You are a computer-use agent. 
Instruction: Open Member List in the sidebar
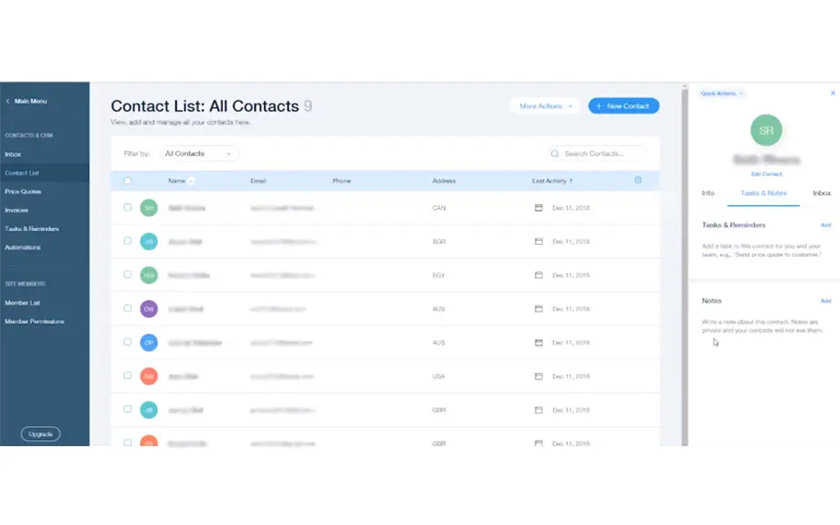[x=23, y=303]
